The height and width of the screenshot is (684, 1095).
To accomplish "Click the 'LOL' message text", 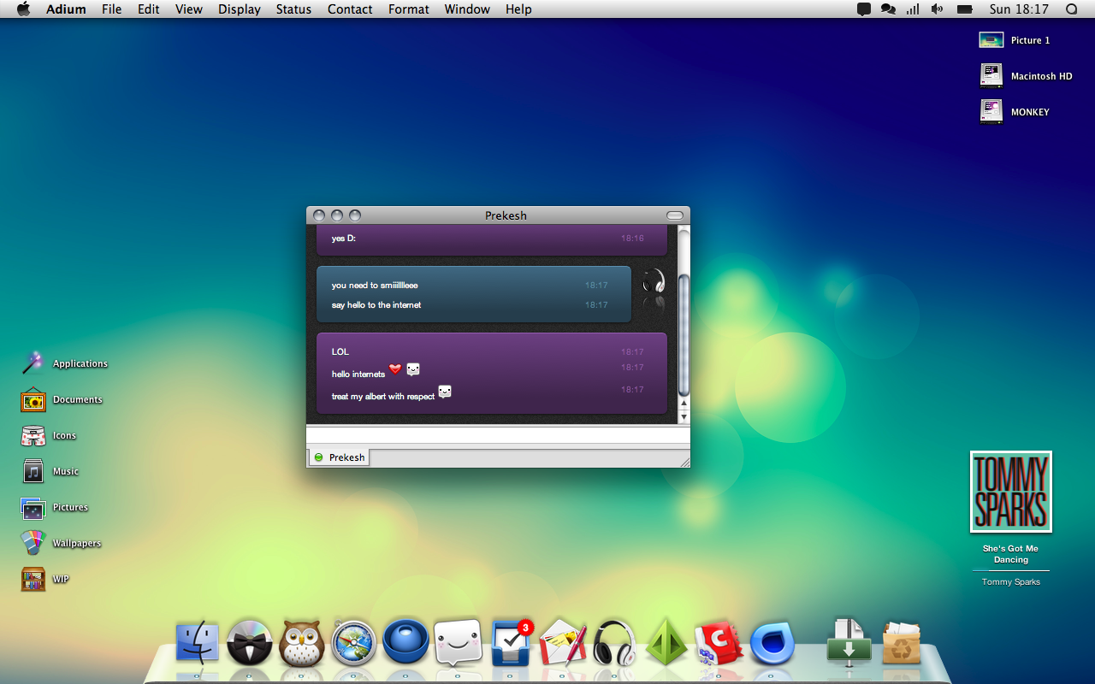I will 340,352.
